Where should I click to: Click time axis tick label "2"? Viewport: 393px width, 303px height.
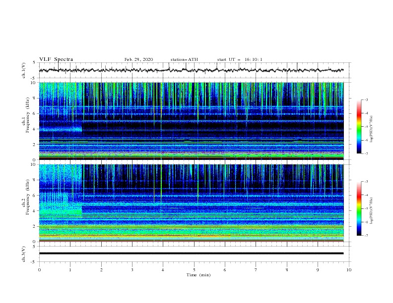click(x=101, y=270)
